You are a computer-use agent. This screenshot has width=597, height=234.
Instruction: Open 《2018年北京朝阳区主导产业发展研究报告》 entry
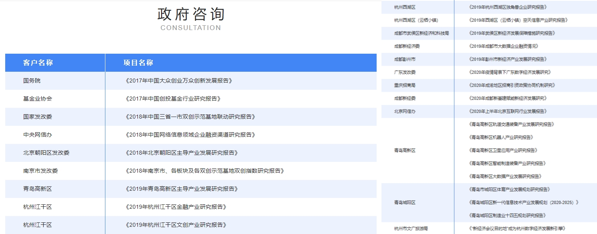coord(182,153)
